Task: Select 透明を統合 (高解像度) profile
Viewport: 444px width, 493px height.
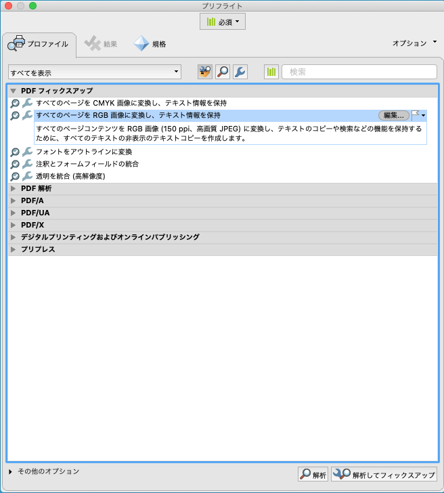Action: coord(70,176)
